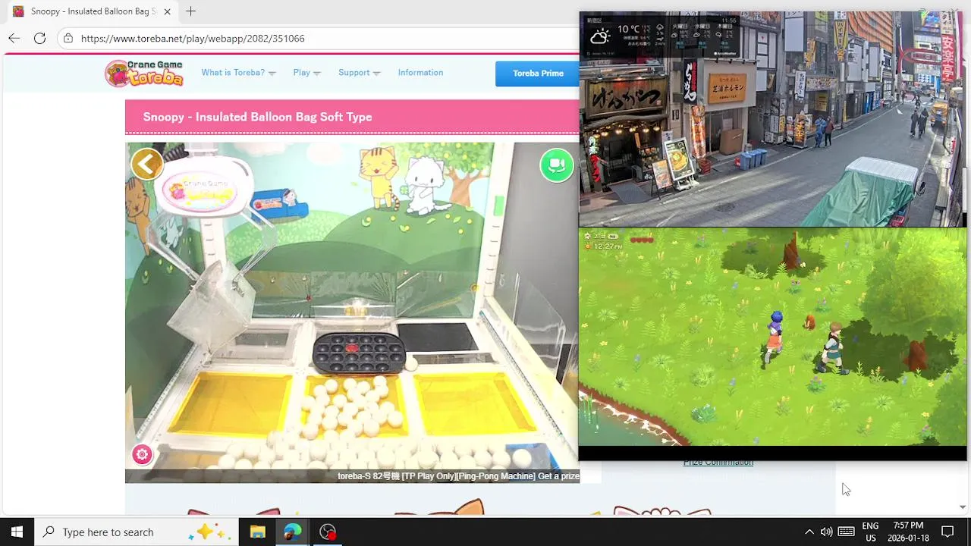Open the Windows Start menu
Viewport: 971px width, 546px height.
coord(17,532)
